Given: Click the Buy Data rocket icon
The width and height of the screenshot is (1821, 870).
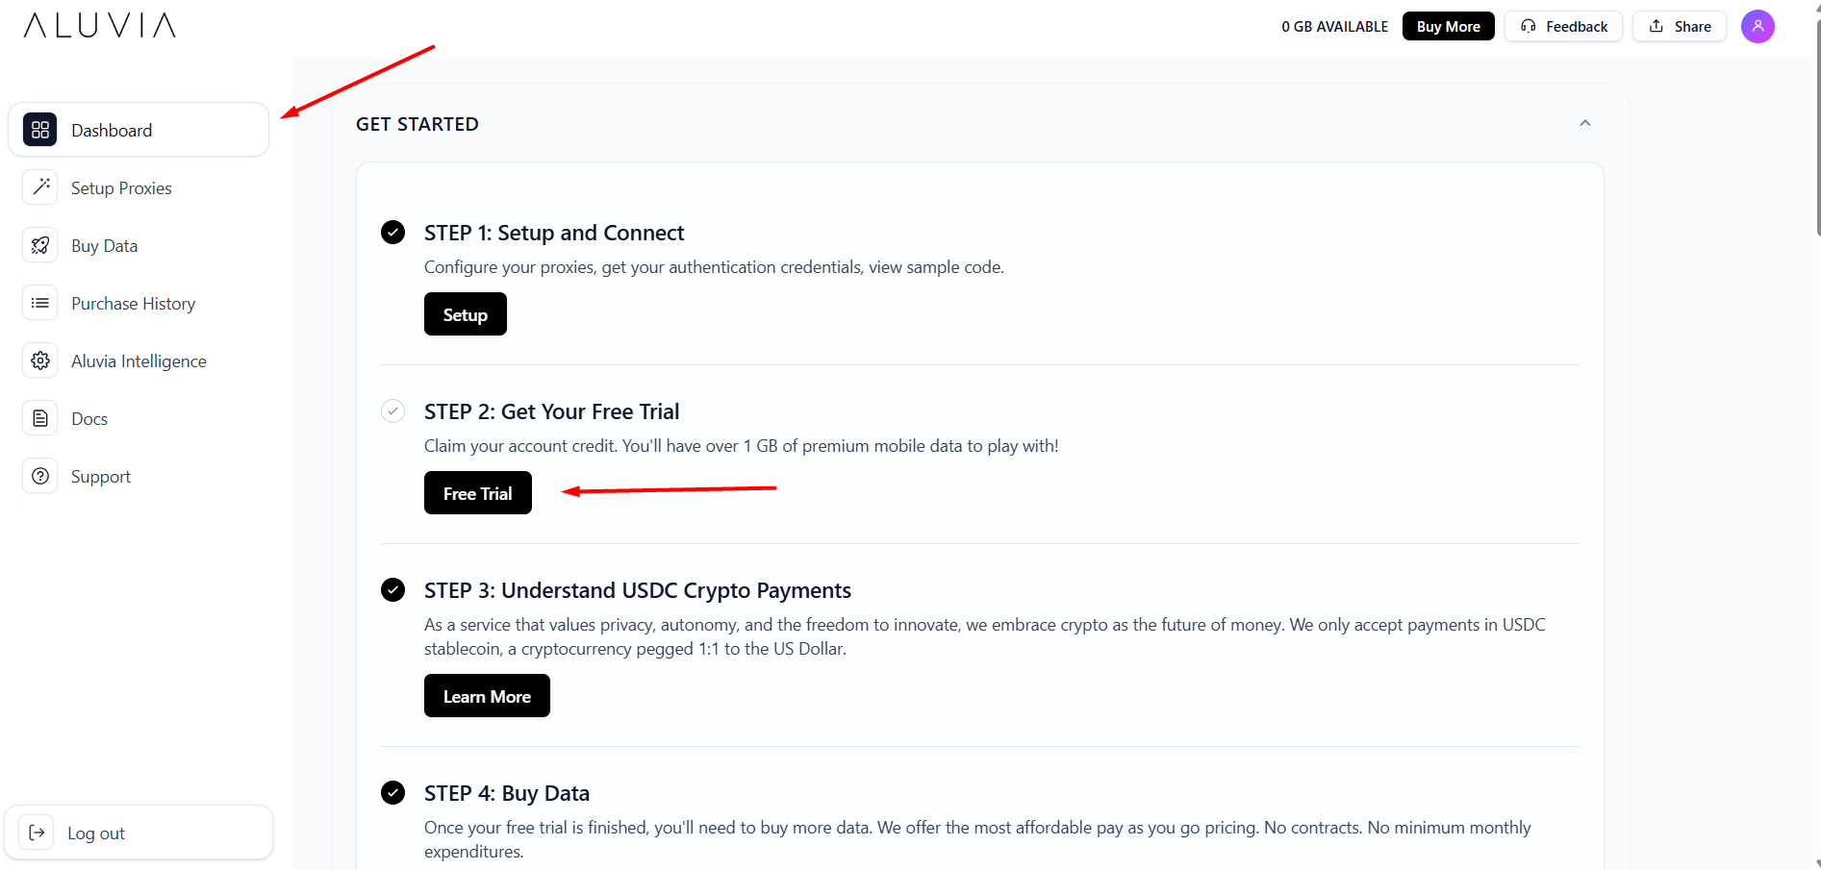Looking at the screenshot, I should click(39, 245).
